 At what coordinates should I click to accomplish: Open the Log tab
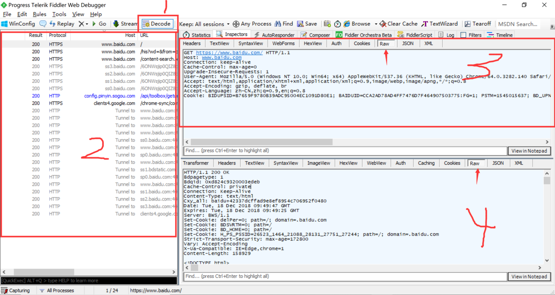tap(446, 35)
